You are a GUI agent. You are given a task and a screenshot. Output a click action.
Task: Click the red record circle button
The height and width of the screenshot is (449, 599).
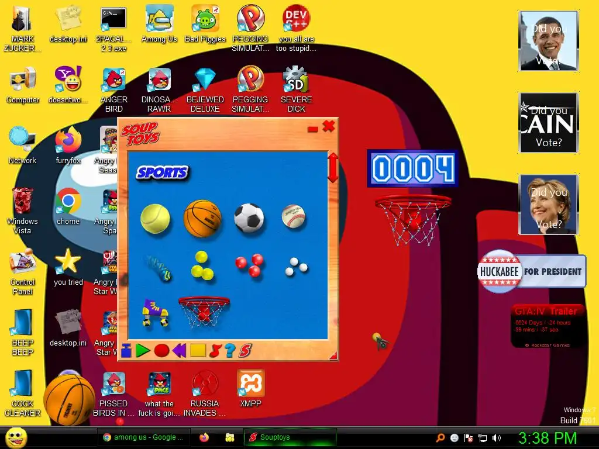coord(161,351)
